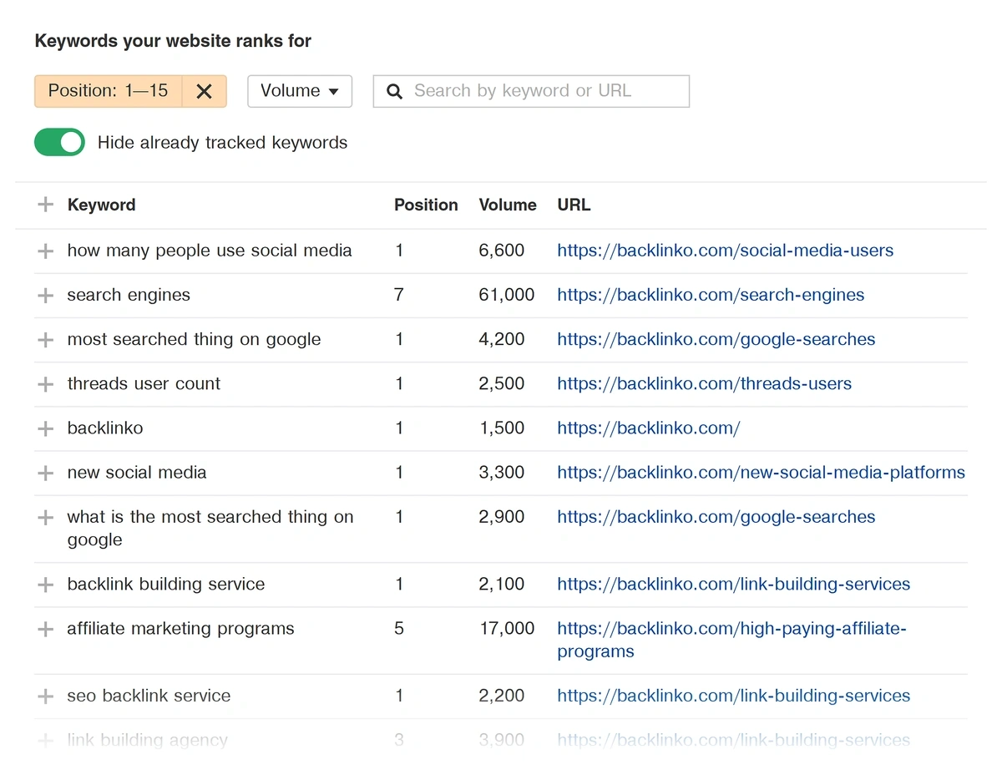Viewport: 1002px width, 770px height.
Task: Add 'backlink building service' plus icon
Action: [46, 585]
